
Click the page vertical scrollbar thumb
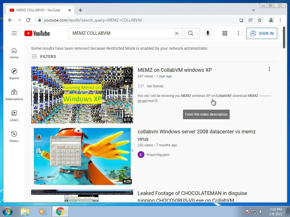[284, 38]
